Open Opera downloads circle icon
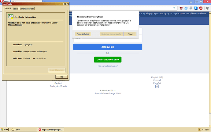The height and width of the screenshot is (132, 211). 208,8
